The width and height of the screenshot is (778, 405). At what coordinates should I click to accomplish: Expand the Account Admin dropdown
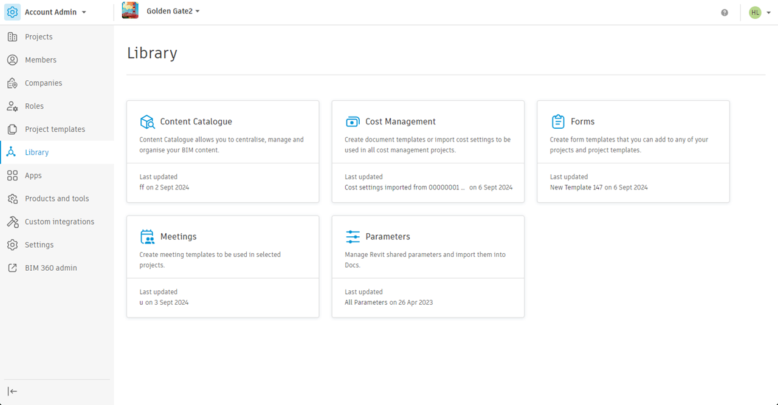[x=84, y=12]
